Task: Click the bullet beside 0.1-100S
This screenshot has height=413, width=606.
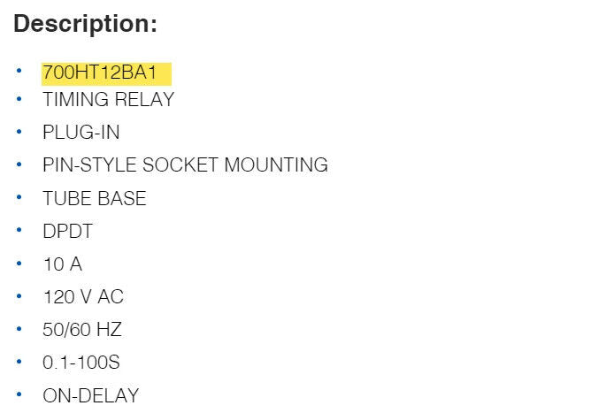Action: pos(19,362)
